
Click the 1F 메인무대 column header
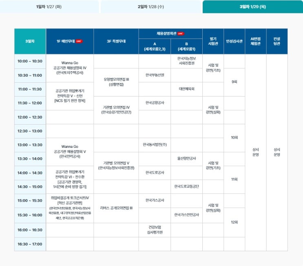(x=70, y=41)
